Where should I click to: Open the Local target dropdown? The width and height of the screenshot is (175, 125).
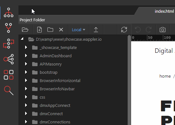[79, 30]
